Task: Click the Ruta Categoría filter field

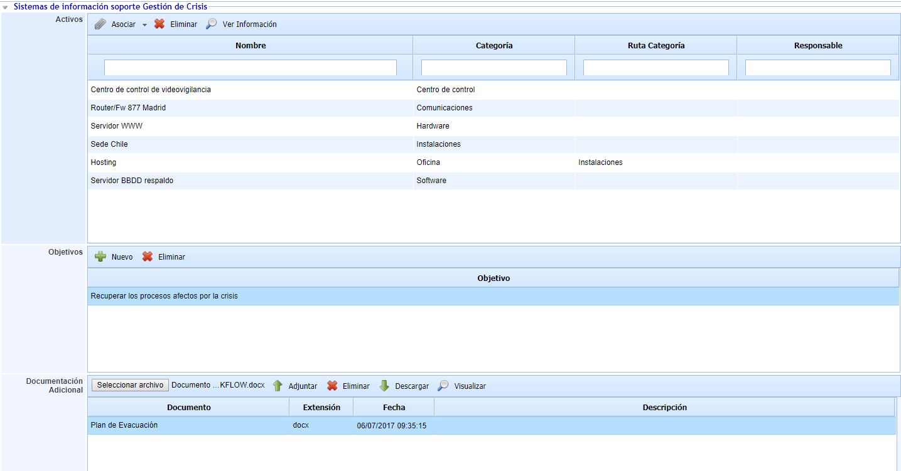Action: 656,67
